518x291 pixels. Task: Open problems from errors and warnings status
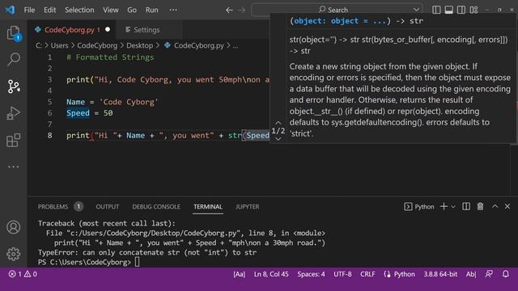(x=23, y=274)
